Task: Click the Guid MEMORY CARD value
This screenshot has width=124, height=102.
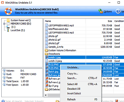Action: (28, 74)
